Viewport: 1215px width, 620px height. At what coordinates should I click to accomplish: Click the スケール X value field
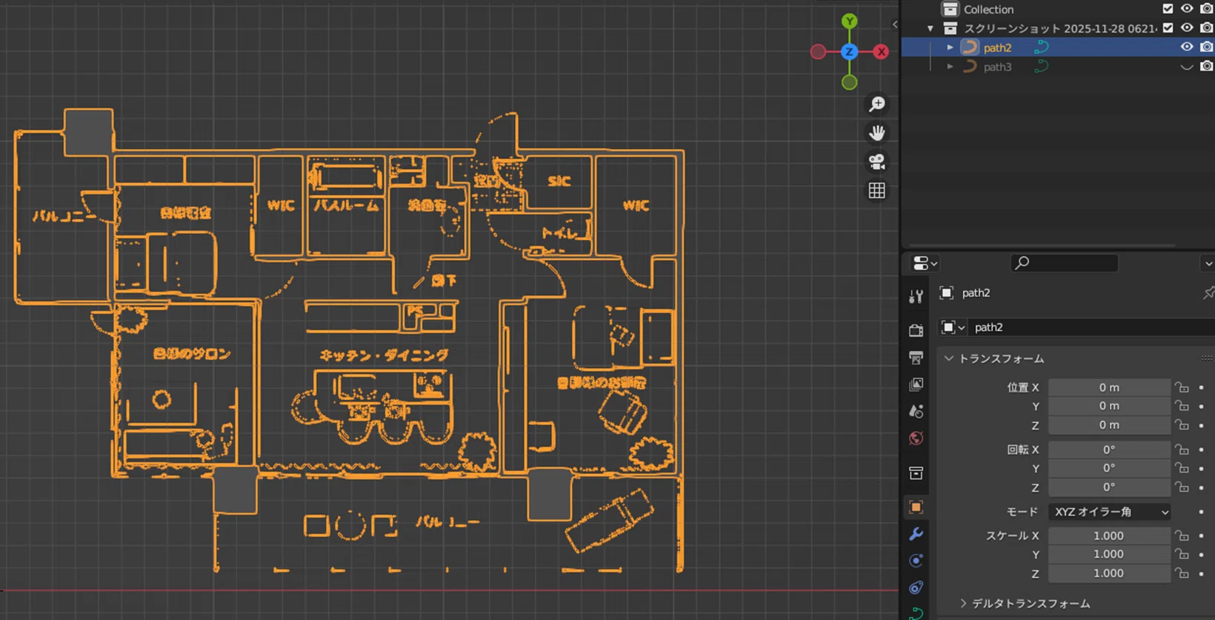click(x=1110, y=536)
